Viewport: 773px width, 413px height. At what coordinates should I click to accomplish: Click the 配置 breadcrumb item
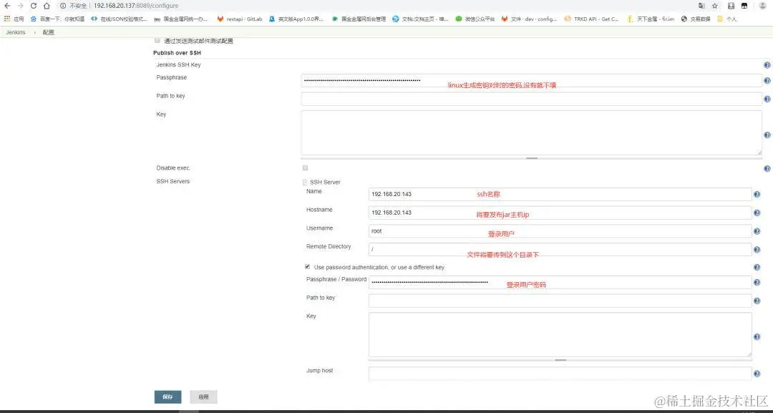point(49,32)
